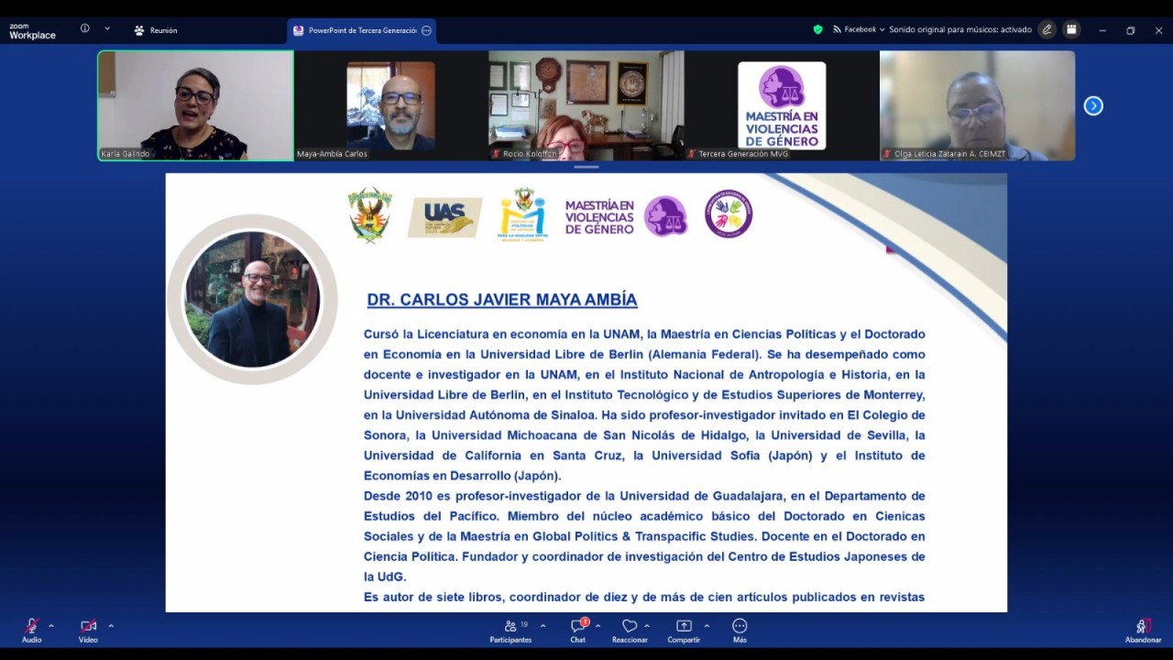Expand video options arrow next to Vídeo

[x=111, y=626]
